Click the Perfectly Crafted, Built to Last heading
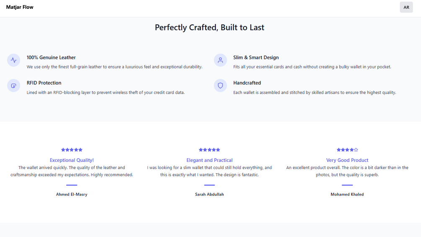The width and height of the screenshot is (421, 237). (x=209, y=28)
